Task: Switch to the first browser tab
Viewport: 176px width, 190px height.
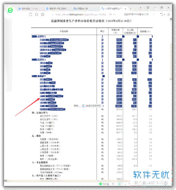Action: pos(29,8)
